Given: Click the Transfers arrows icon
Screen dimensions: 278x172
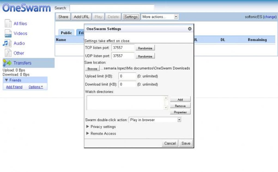Looking at the screenshot, I should pyautogui.click(x=7, y=63).
